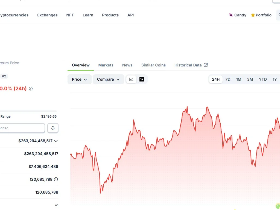Click the 24h range progress bar
The image size is (280, 210).
point(28,111)
